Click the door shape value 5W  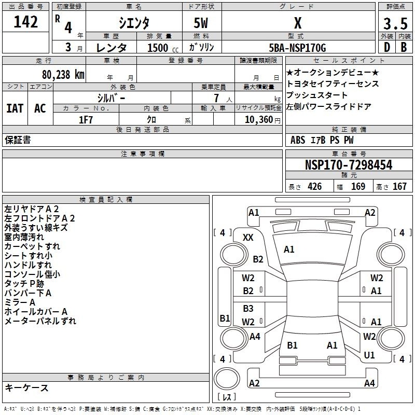pyautogui.click(x=201, y=23)
